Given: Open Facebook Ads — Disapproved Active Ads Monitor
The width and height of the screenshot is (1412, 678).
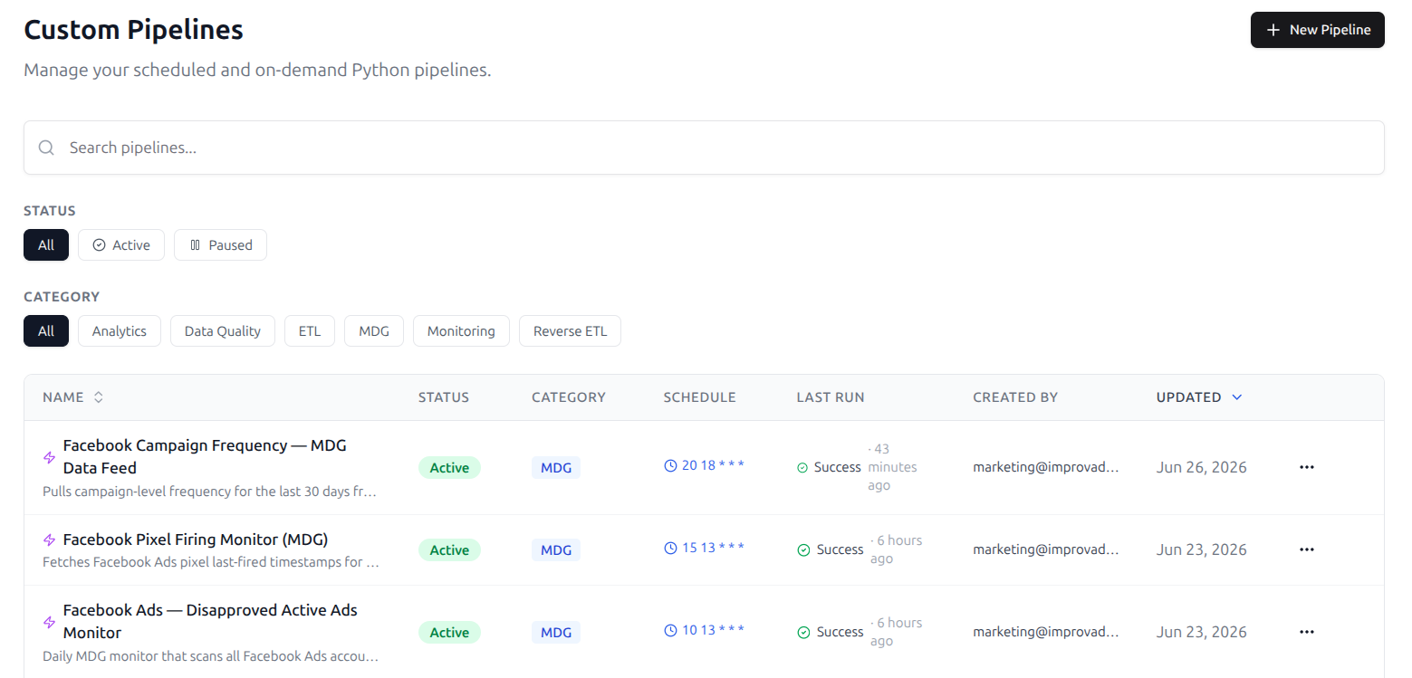Looking at the screenshot, I should (x=210, y=622).
